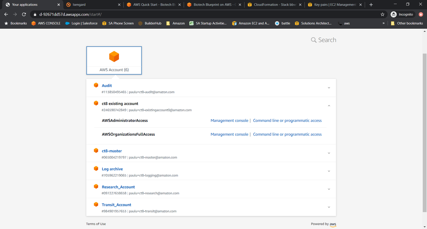427x229 pixels.
Task: Open the AWS CONSOLE bookmark
Action: (46, 23)
